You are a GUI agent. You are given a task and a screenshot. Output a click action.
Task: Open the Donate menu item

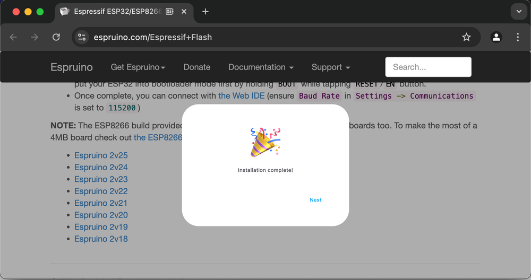pyautogui.click(x=197, y=67)
